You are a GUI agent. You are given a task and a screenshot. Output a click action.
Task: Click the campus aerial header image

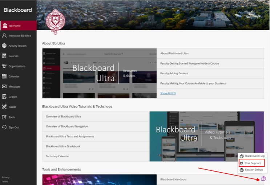[x=153, y=15]
